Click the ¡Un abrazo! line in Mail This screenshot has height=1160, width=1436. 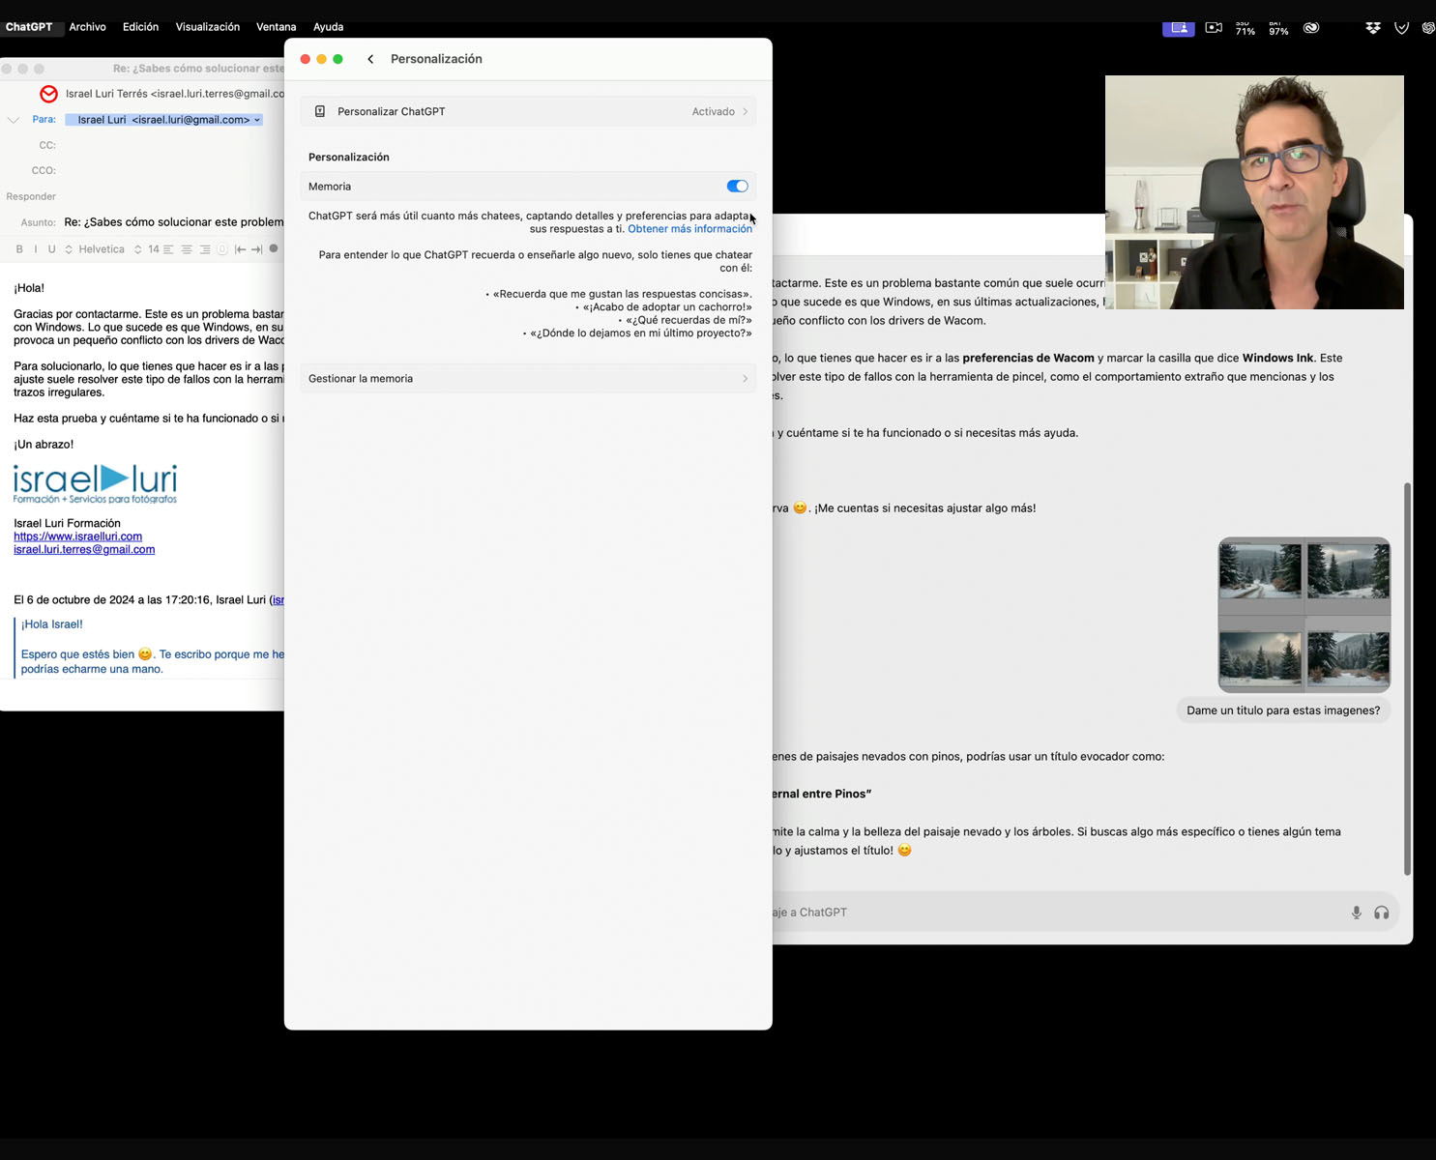coord(44,445)
